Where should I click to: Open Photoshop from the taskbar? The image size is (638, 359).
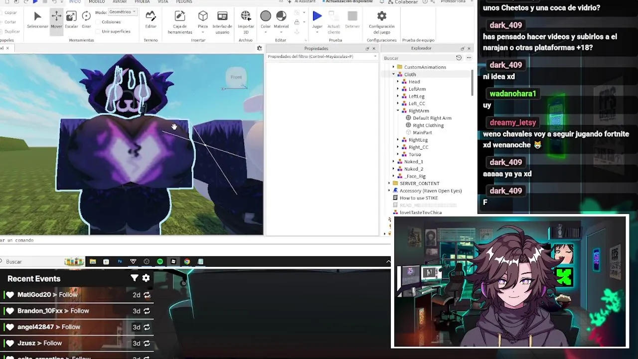(120, 261)
